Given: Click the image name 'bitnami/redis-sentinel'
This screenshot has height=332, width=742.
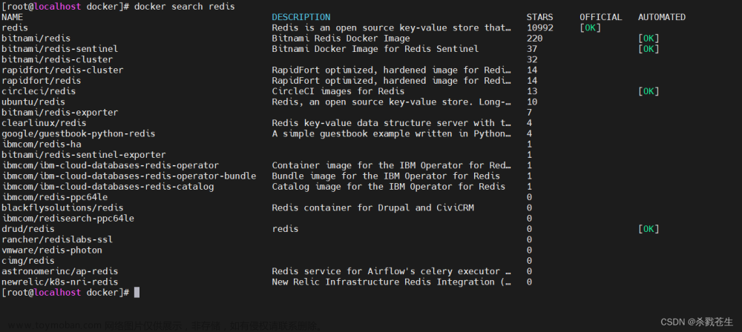Looking at the screenshot, I should [x=60, y=49].
